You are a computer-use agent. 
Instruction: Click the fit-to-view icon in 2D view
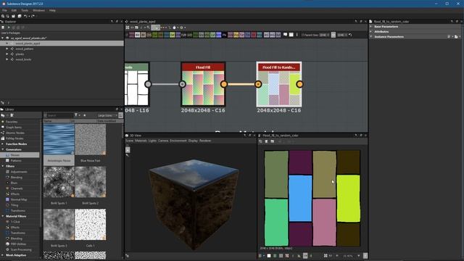(326, 256)
